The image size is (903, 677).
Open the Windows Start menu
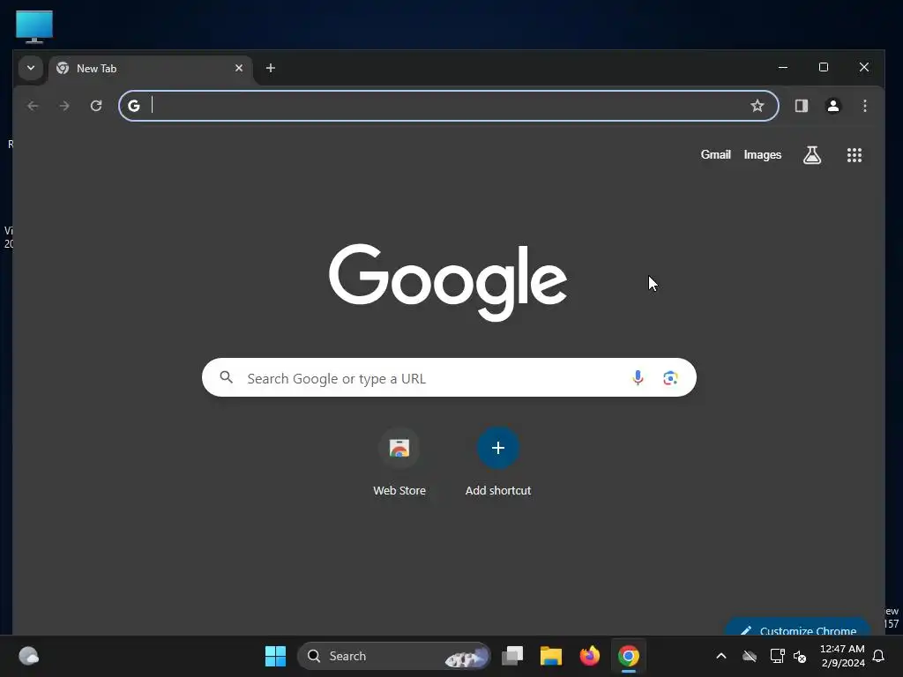pyautogui.click(x=275, y=656)
